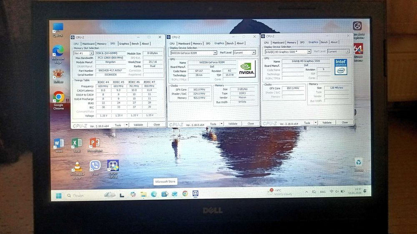Expand Tools arrow in the Intel window

coord(315,123)
